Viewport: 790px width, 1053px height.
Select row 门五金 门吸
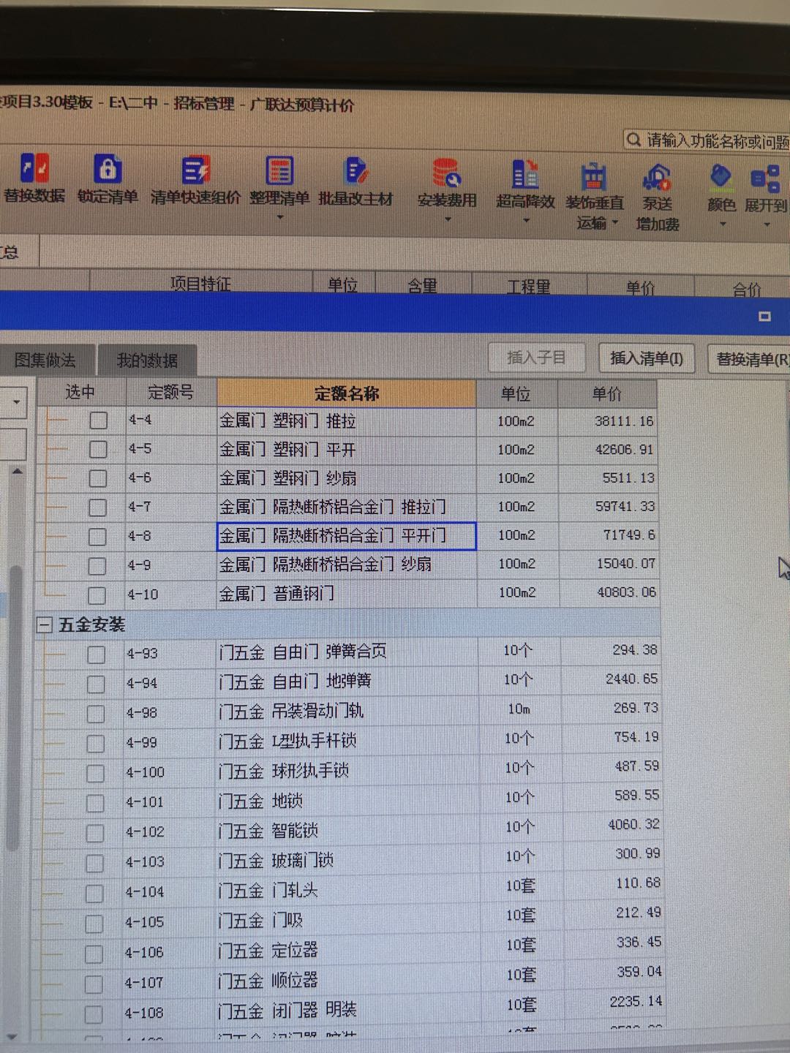pyautogui.click(x=348, y=921)
